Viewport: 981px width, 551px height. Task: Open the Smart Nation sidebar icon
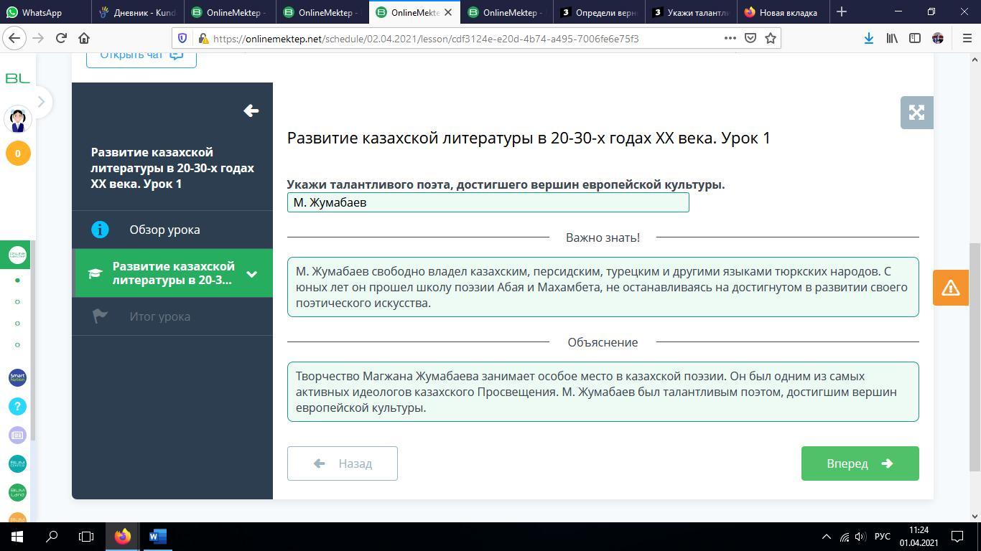point(17,377)
